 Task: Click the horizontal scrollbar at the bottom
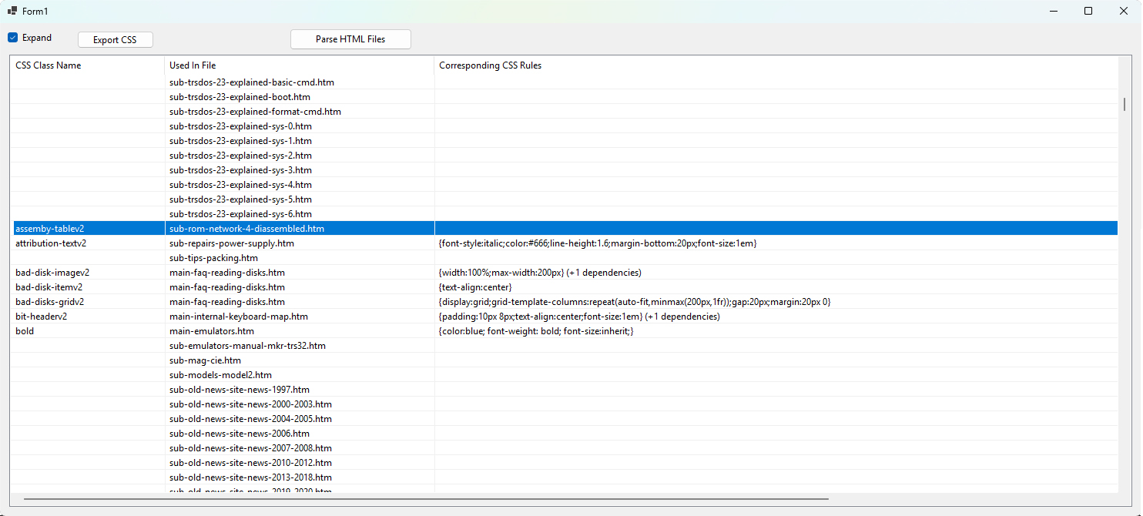point(425,499)
